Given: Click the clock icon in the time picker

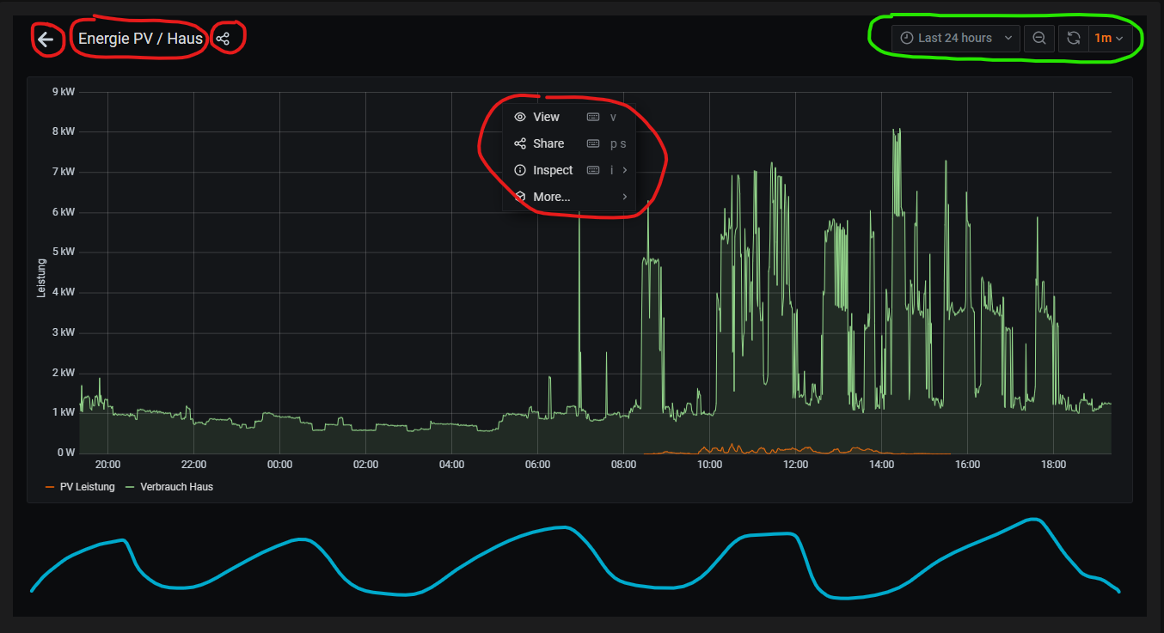Looking at the screenshot, I should click(906, 38).
